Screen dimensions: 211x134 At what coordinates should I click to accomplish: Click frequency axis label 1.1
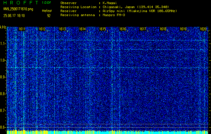click(3, 44)
